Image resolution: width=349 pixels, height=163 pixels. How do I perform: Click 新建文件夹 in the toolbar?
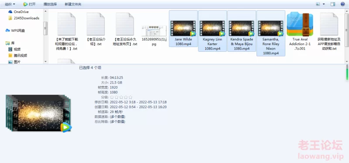click(73, 4)
